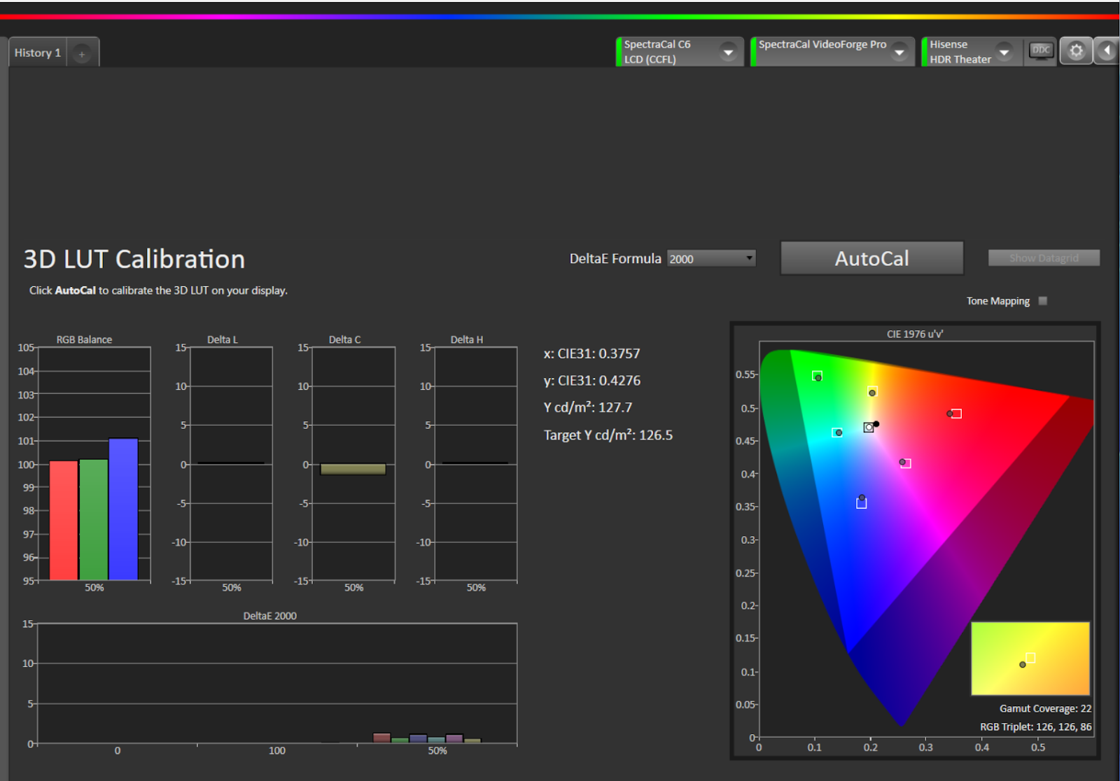Select the blue bar in RGB Balance chart
This screenshot has width=1120, height=781.
click(x=123, y=509)
